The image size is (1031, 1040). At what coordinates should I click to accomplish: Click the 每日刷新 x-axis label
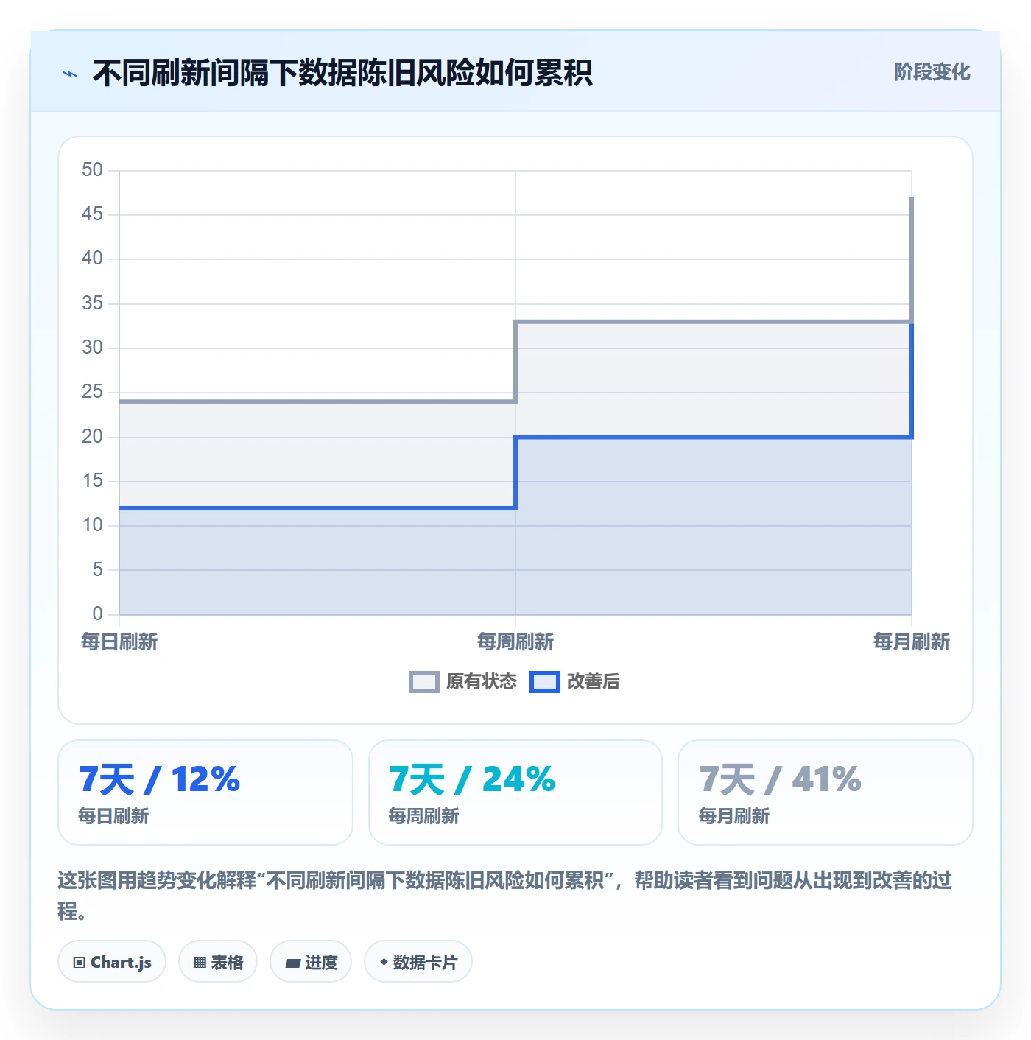119,642
